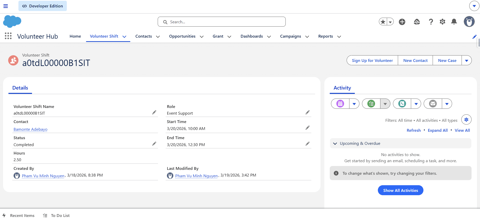This screenshot has height=220, width=480.
Task: Open the To Do List utility
Action: (x=56, y=215)
